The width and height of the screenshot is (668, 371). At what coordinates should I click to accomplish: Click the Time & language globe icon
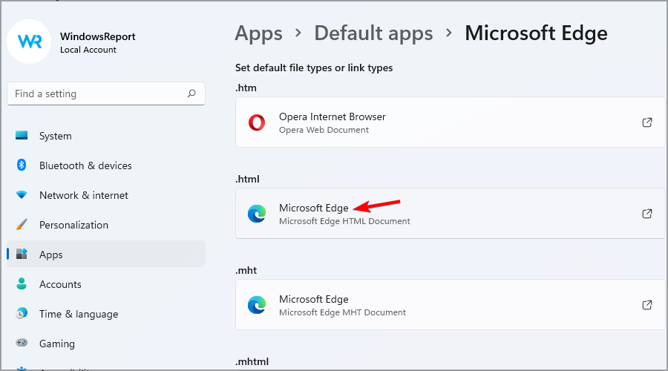pos(22,314)
